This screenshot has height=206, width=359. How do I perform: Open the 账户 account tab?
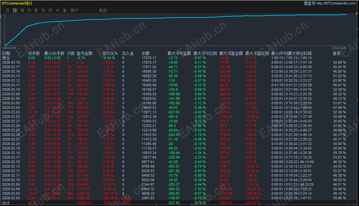75,10
